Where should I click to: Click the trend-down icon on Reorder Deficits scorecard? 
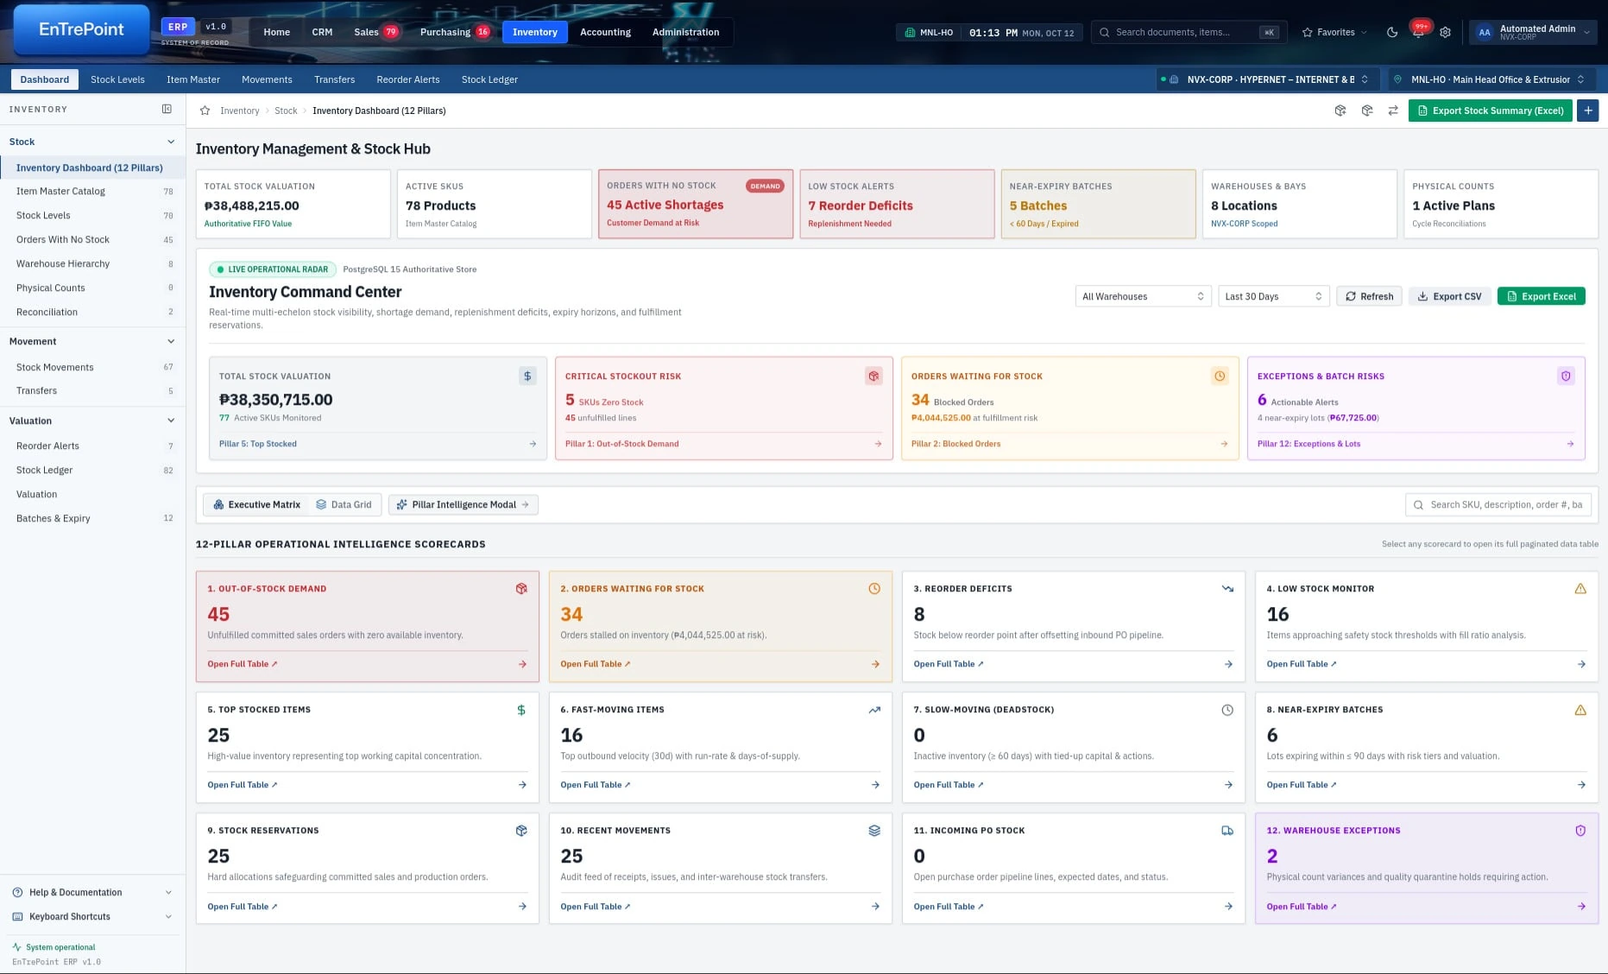pos(1227,589)
